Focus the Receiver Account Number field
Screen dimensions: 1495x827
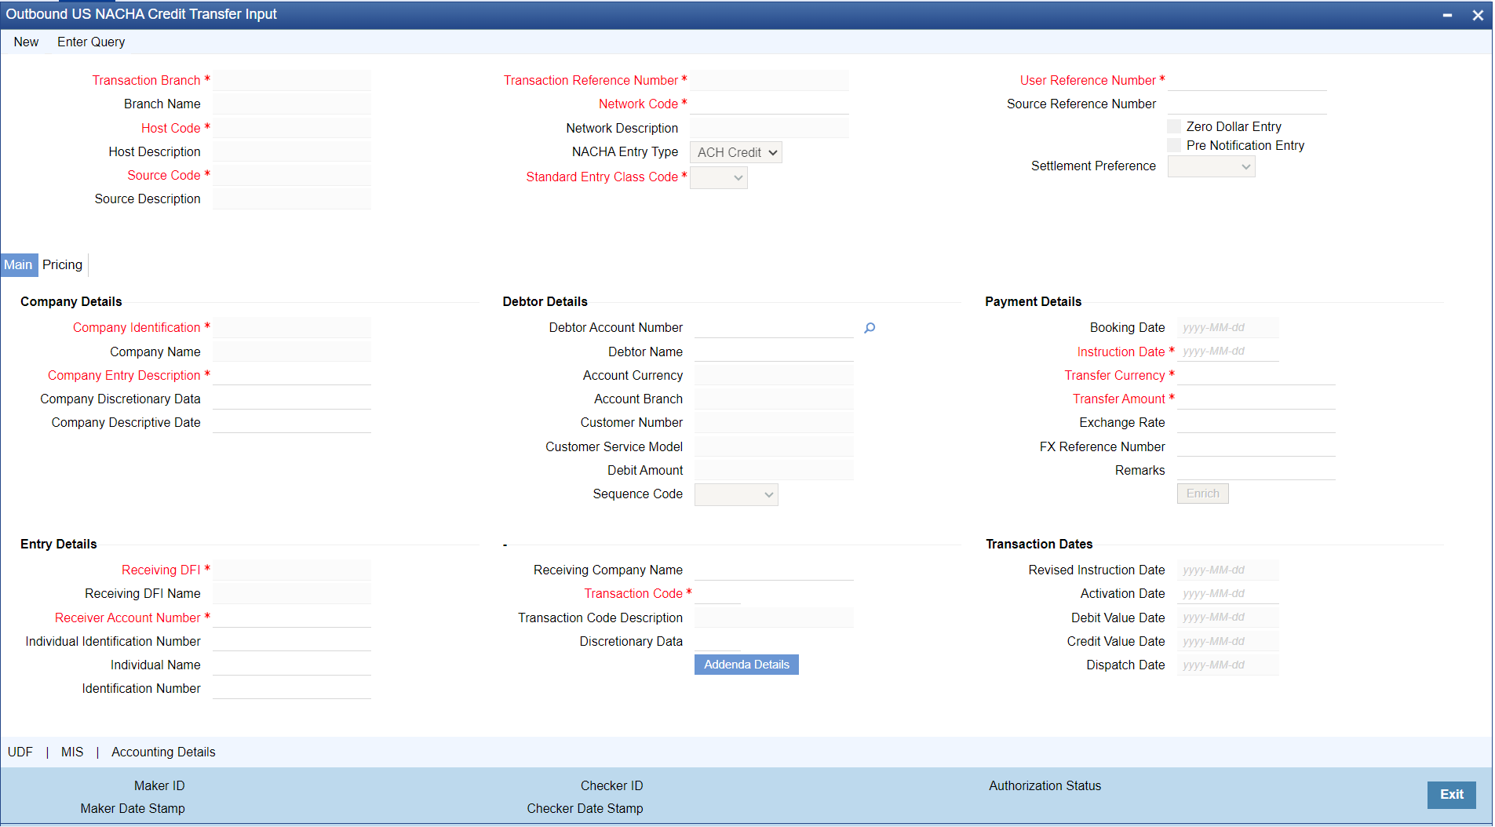pyautogui.click(x=292, y=618)
